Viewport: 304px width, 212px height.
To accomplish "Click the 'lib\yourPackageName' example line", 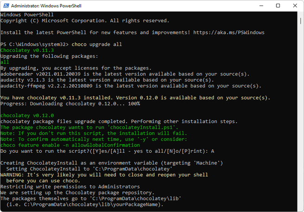I will pos(85,205).
